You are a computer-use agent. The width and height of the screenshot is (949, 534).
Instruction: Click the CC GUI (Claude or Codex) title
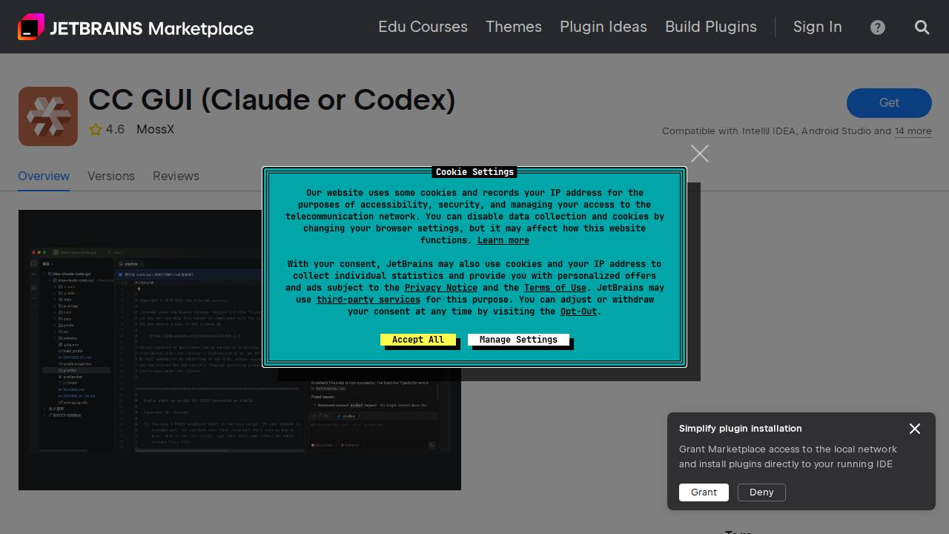(272, 100)
